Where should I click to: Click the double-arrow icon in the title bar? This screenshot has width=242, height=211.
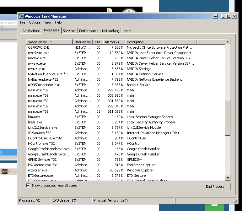pyautogui.click(x=215, y=16)
